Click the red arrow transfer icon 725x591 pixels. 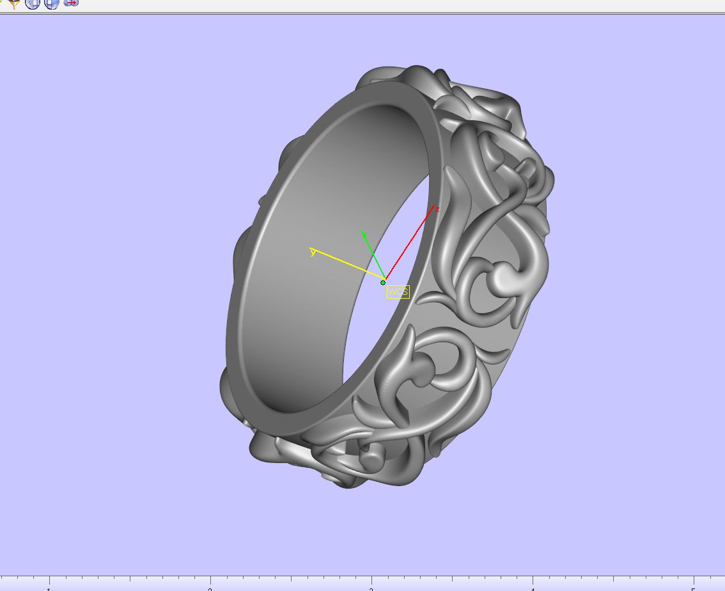71,3
